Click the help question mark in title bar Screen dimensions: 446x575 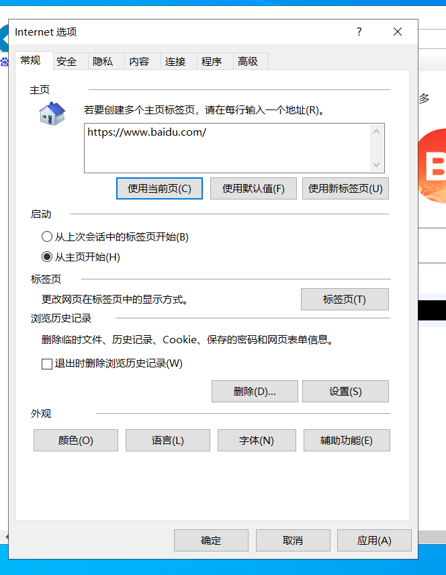tap(359, 32)
